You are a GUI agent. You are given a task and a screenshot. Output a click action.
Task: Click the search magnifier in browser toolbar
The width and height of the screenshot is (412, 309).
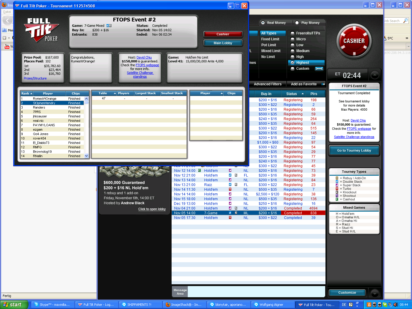[x=406, y=21]
